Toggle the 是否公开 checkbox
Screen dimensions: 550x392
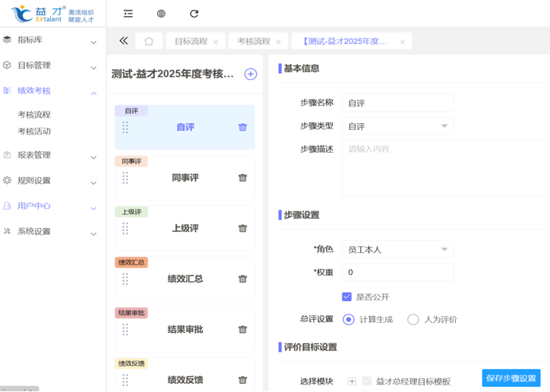(x=346, y=297)
